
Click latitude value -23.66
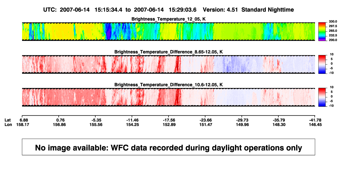tap(206, 120)
